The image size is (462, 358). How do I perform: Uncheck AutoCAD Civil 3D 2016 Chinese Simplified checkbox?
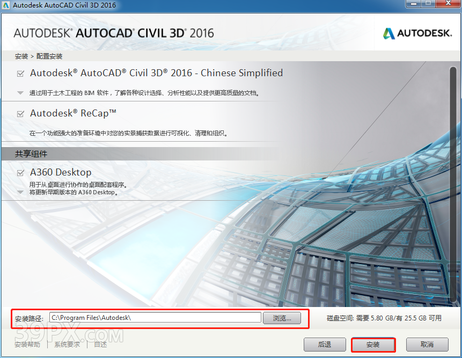20,74
